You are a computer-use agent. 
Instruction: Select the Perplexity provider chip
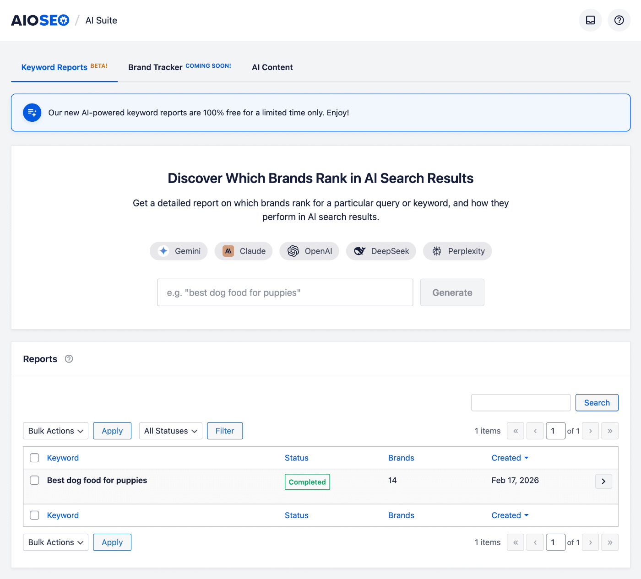pyautogui.click(x=457, y=251)
